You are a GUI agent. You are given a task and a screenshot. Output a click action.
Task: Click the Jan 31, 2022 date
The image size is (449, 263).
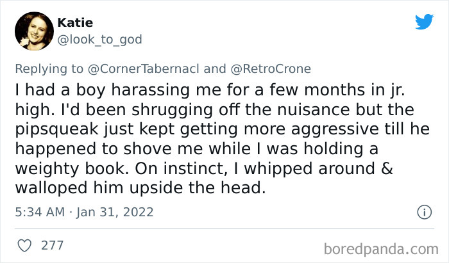114,211
